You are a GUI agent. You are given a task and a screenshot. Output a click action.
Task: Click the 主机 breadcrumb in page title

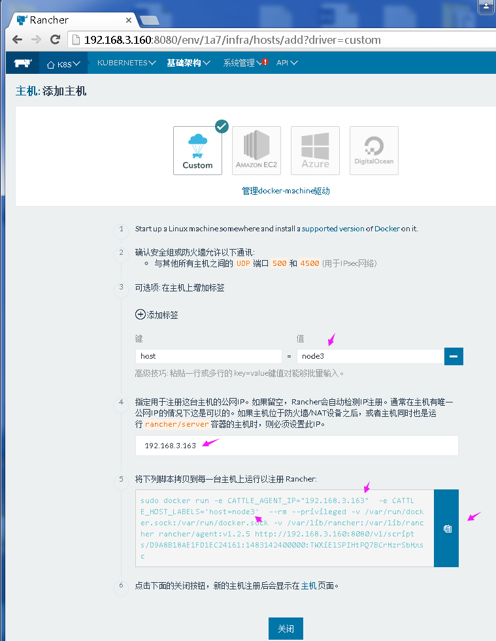[27, 91]
